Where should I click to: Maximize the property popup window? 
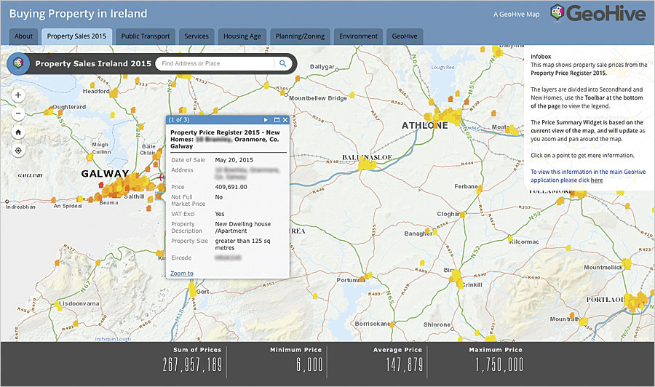pos(277,120)
